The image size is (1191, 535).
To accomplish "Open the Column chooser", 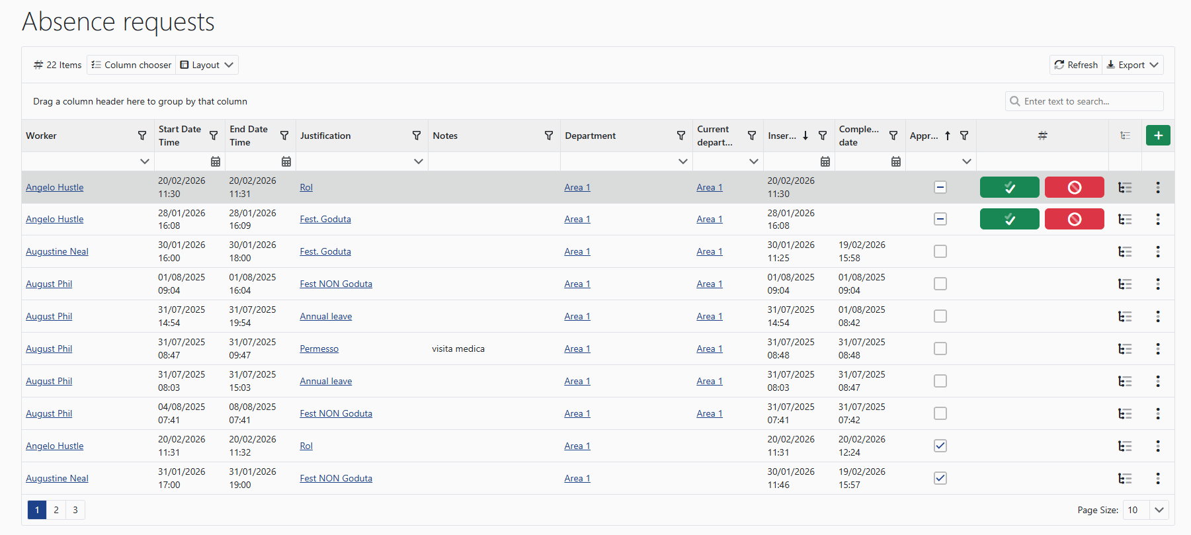I will [132, 65].
